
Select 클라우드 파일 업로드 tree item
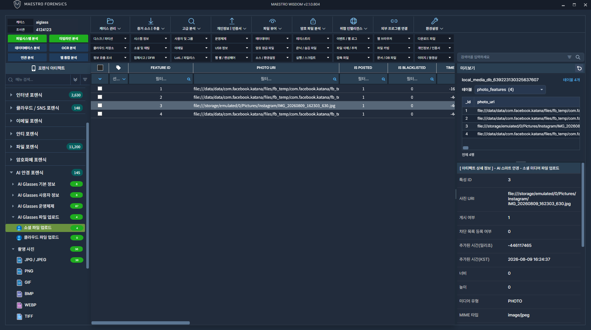[x=45, y=237]
